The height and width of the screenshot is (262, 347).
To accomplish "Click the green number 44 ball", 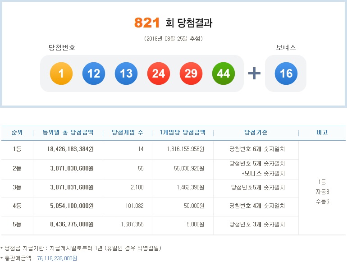I will click(x=223, y=74).
